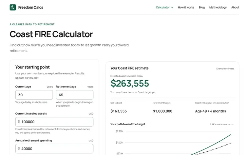This screenshot has height=155, width=249.
Task: Go to How it works page
Action: click(x=186, y=8)
